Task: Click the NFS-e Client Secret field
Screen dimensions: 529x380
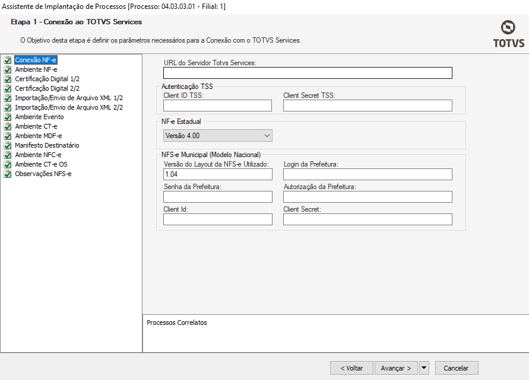Action: point(368,219)
